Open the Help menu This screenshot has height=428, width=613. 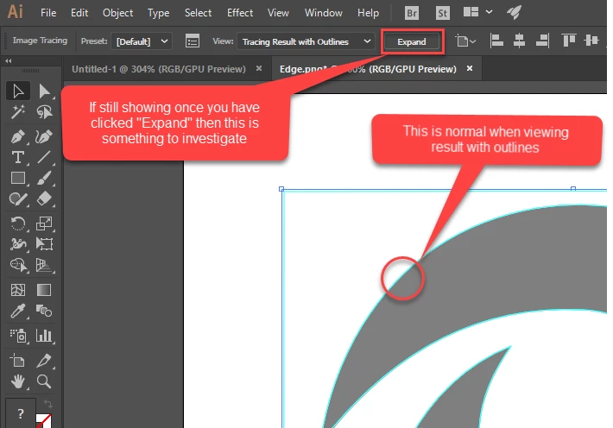(x=369, y=13)
